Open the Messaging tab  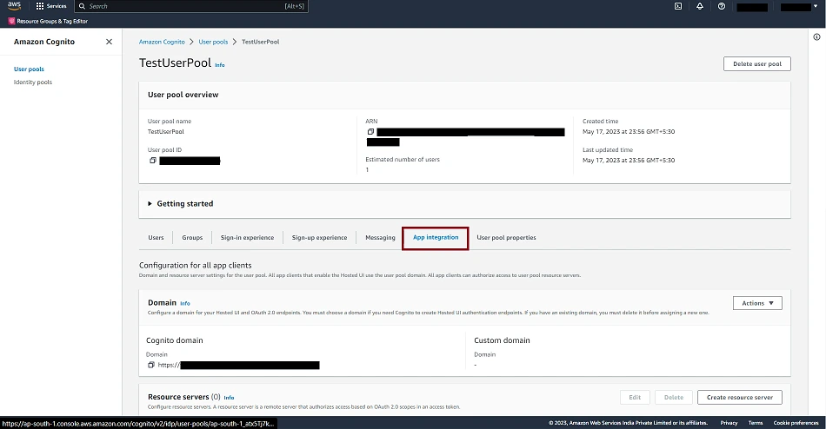point(380,238)
